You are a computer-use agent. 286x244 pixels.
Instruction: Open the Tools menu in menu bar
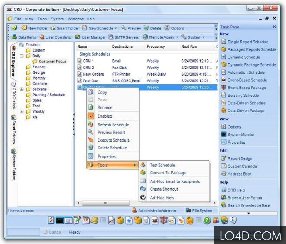click(42, 19)
